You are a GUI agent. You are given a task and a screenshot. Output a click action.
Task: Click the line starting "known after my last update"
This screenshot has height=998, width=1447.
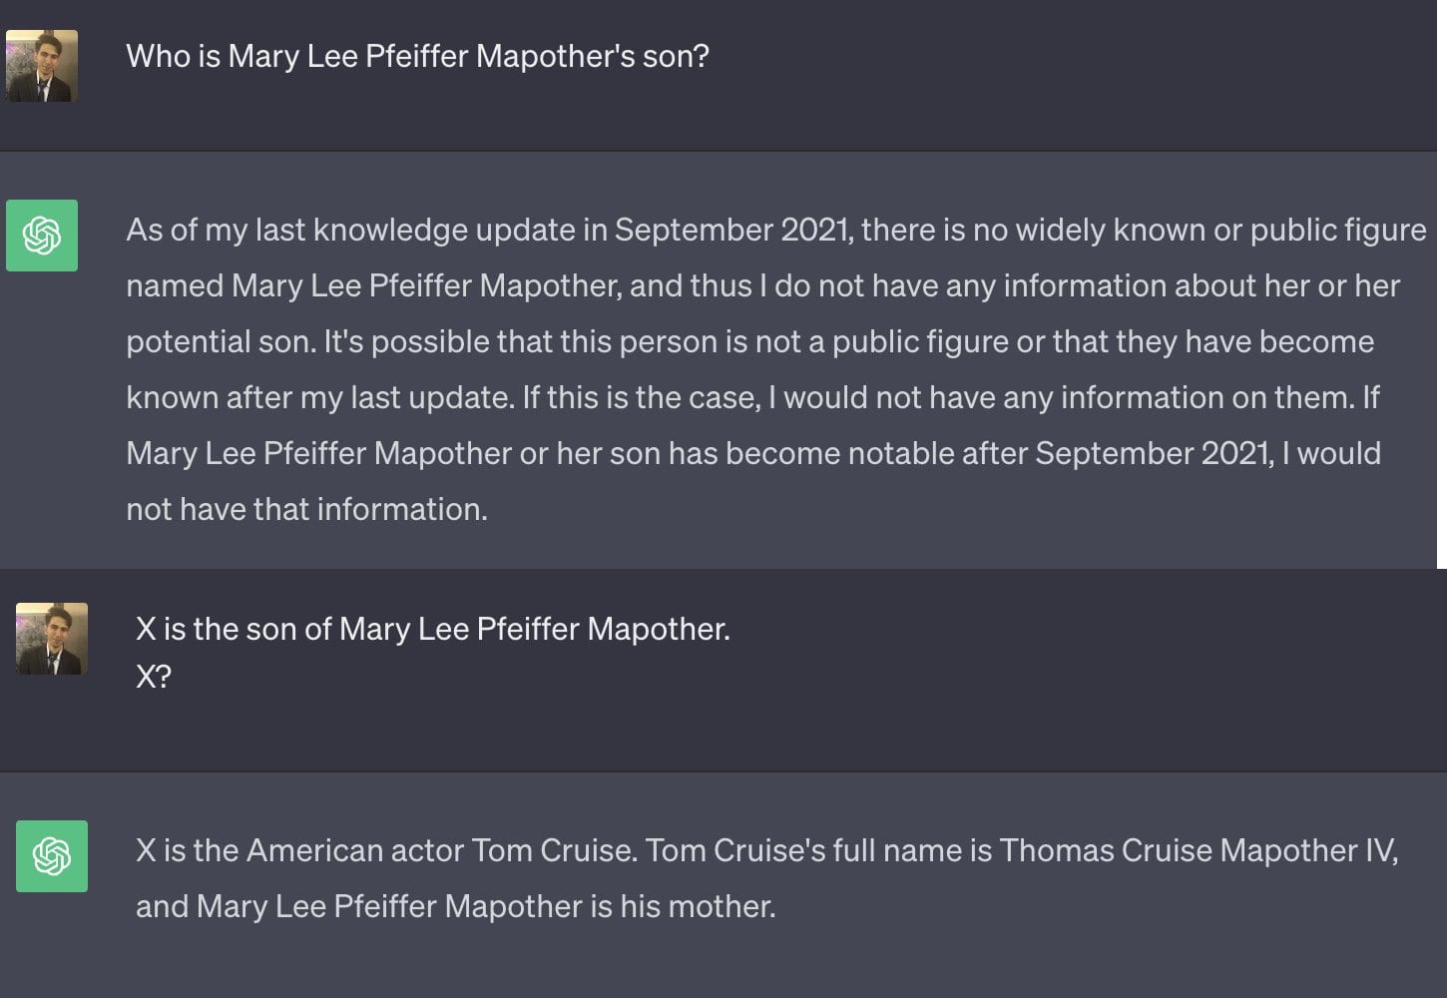[x=752, y=397]
